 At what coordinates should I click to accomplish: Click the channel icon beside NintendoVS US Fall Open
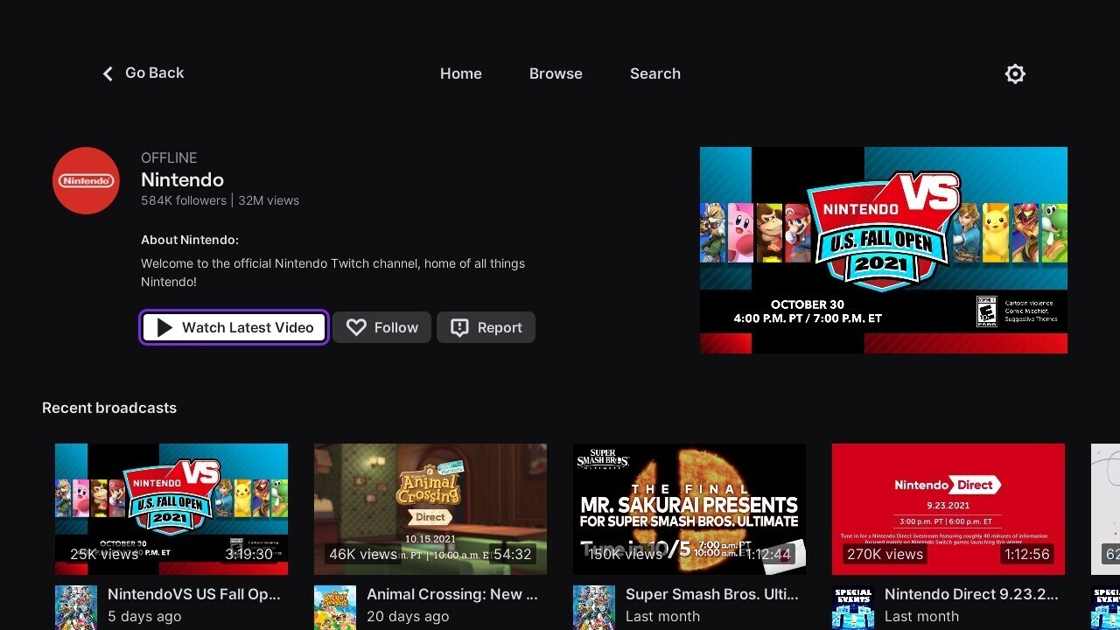tap(75, 605)
